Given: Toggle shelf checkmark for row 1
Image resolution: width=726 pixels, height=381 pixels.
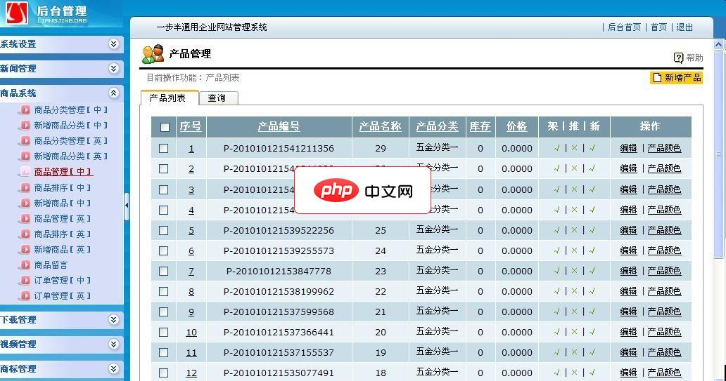Looking at the screenshot, I should [x=557, y=148].
